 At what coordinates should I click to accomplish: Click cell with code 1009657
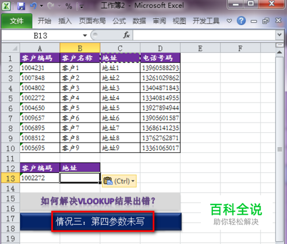40,118
